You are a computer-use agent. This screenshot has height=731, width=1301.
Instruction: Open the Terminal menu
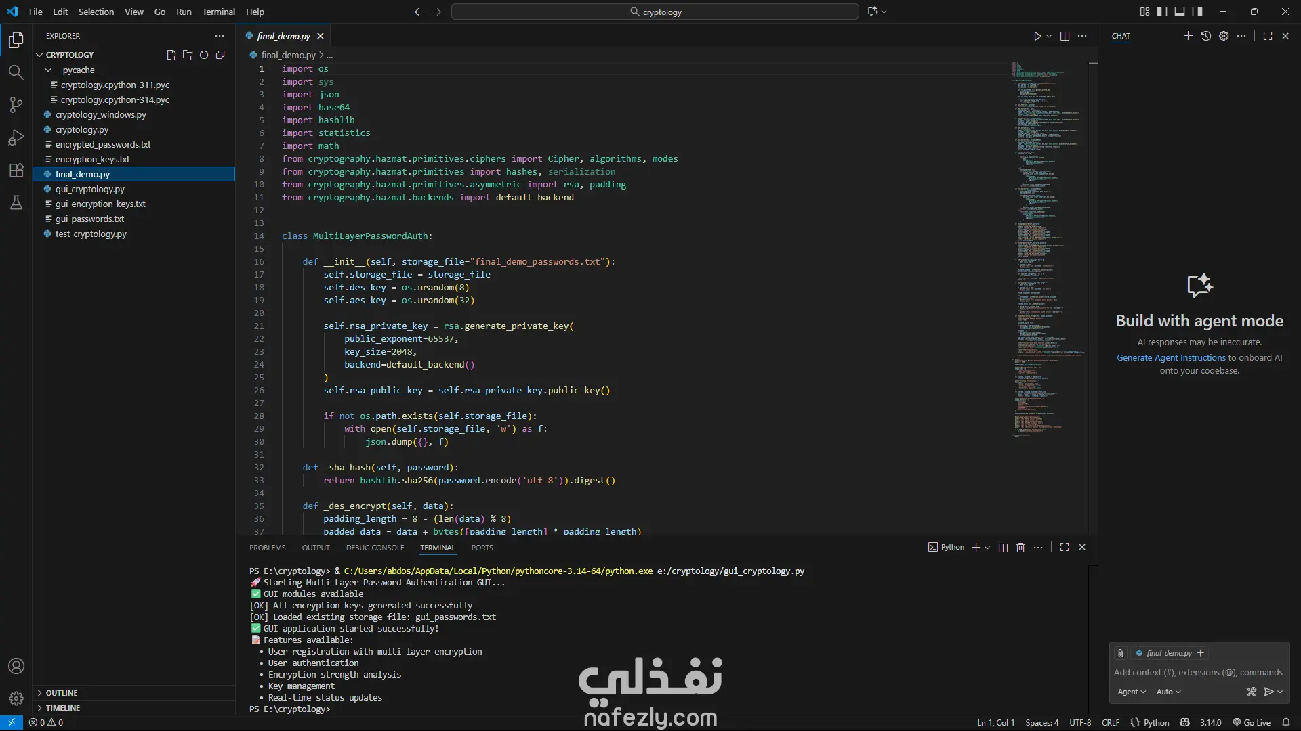[x=218, y=12]
